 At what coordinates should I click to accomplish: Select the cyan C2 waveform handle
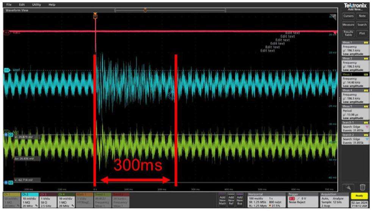click(x=6, y=70)
